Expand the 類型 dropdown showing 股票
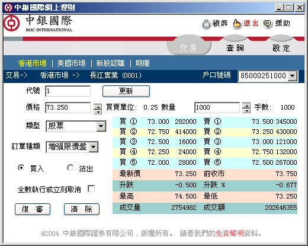This screenshot has height=246, width=308. (x=101, y=126)
